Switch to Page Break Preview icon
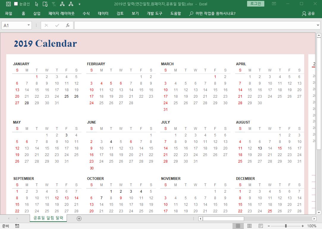The width and height of the screenshot is (322, 229). (260, 226)
